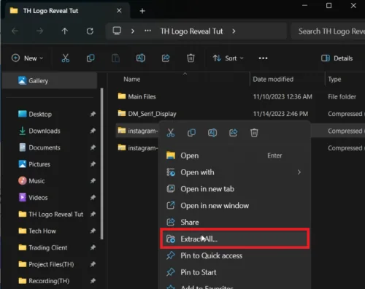Select the DM_Serif_Display compressed file
The width and height of the screenshot is (365, 289).
pos(147,114)
